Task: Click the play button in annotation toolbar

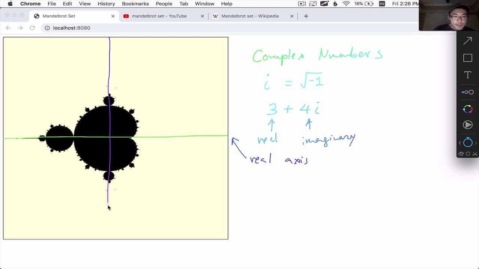Action: click(x=467, y=125)
